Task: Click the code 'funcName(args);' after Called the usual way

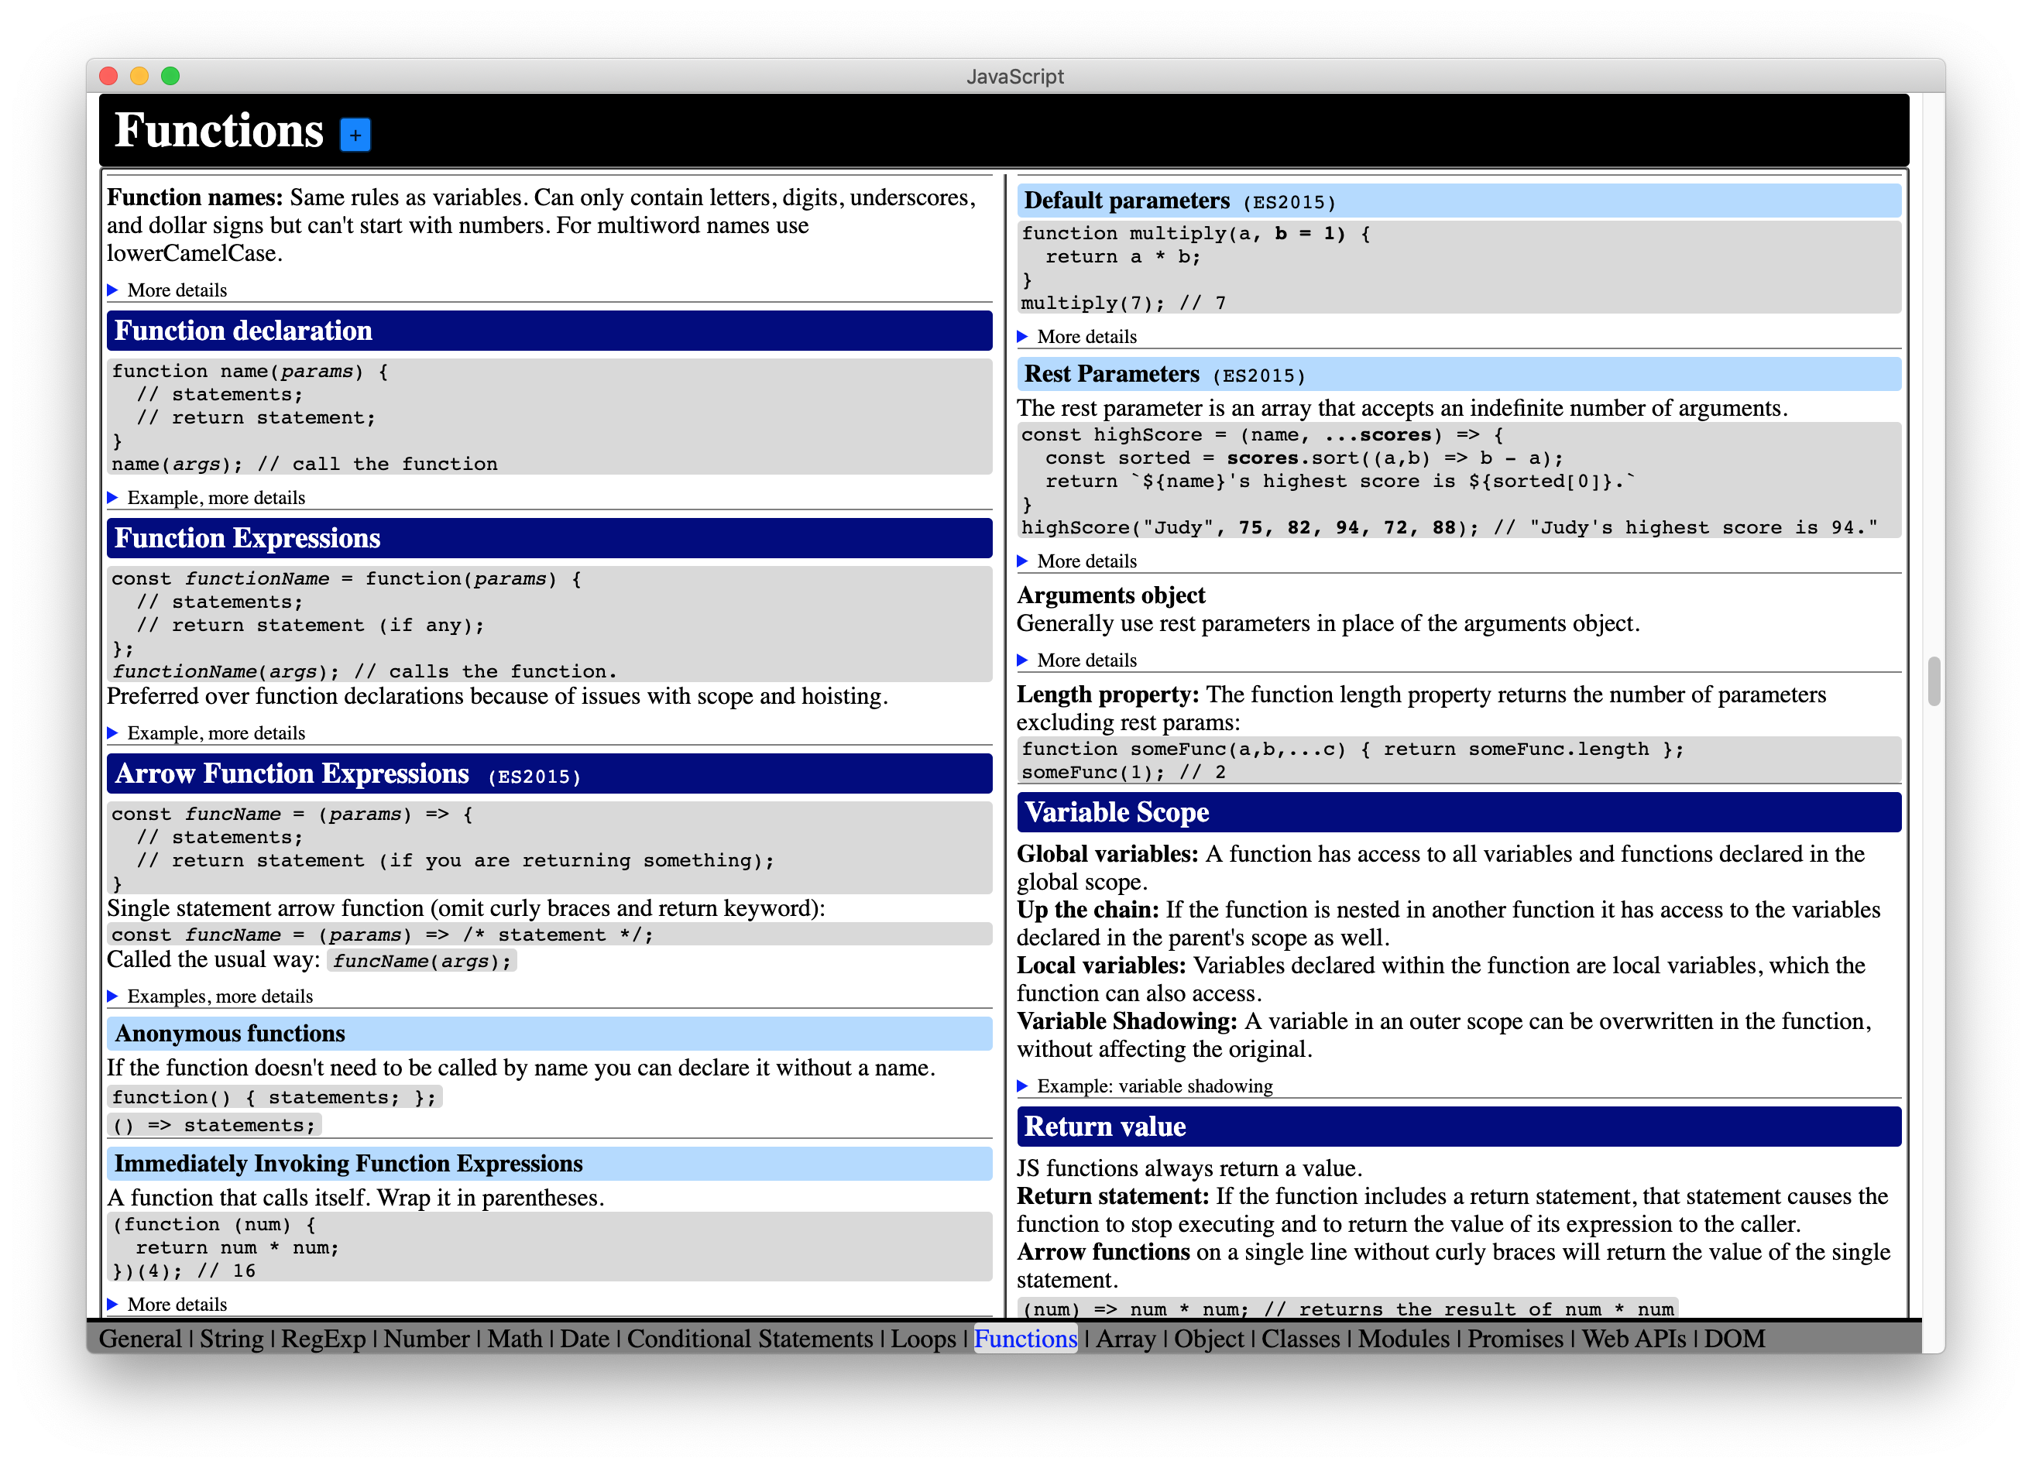Action: [423, 962]
